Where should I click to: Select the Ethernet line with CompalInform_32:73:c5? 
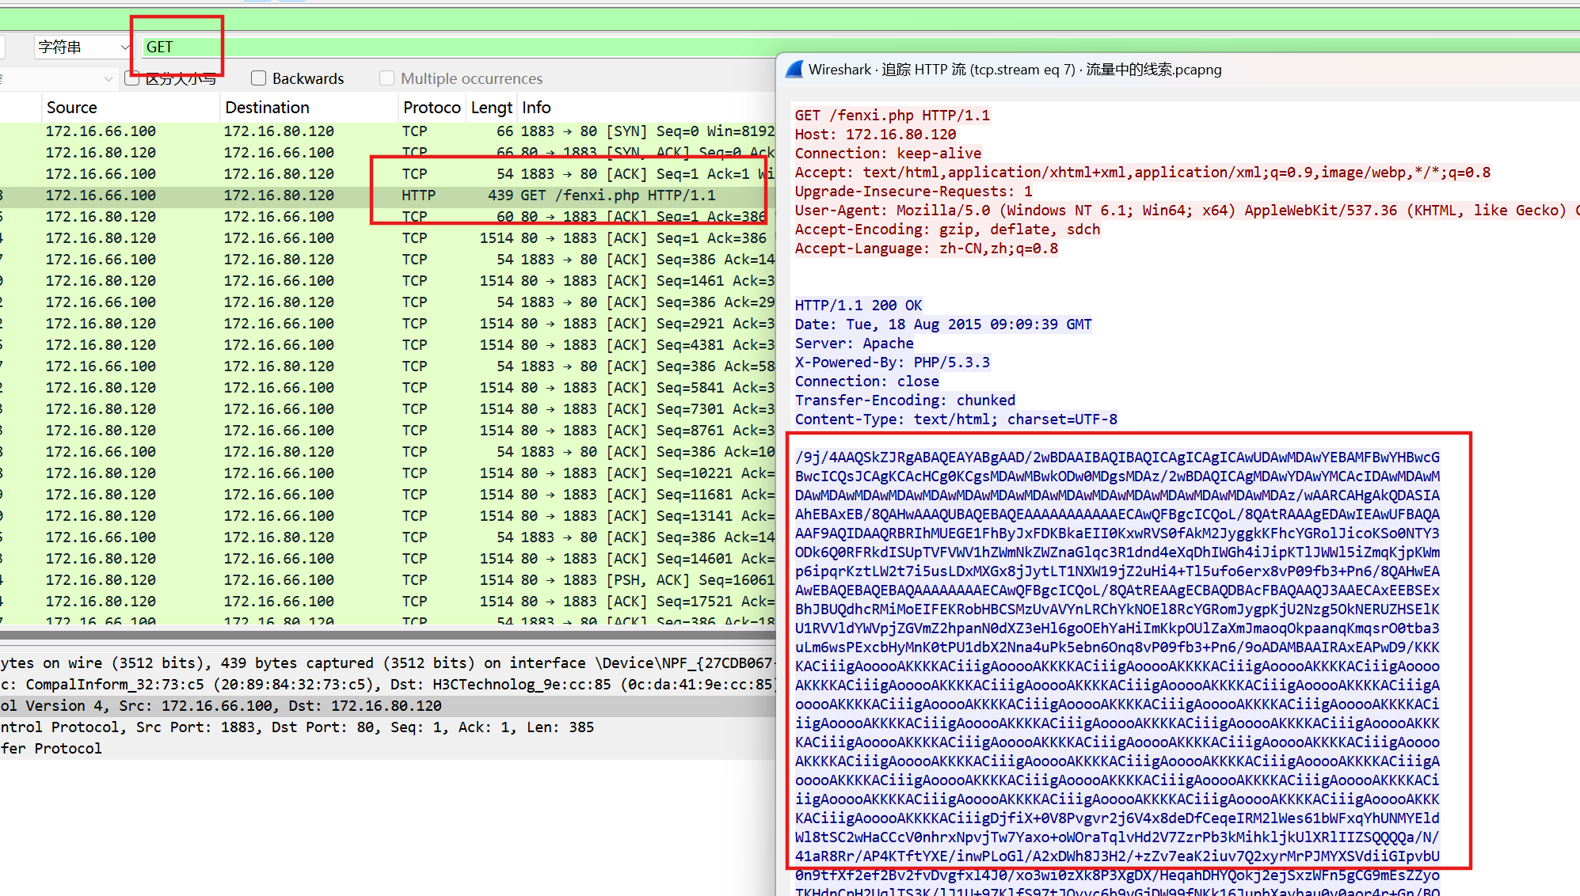pos(388,685)
